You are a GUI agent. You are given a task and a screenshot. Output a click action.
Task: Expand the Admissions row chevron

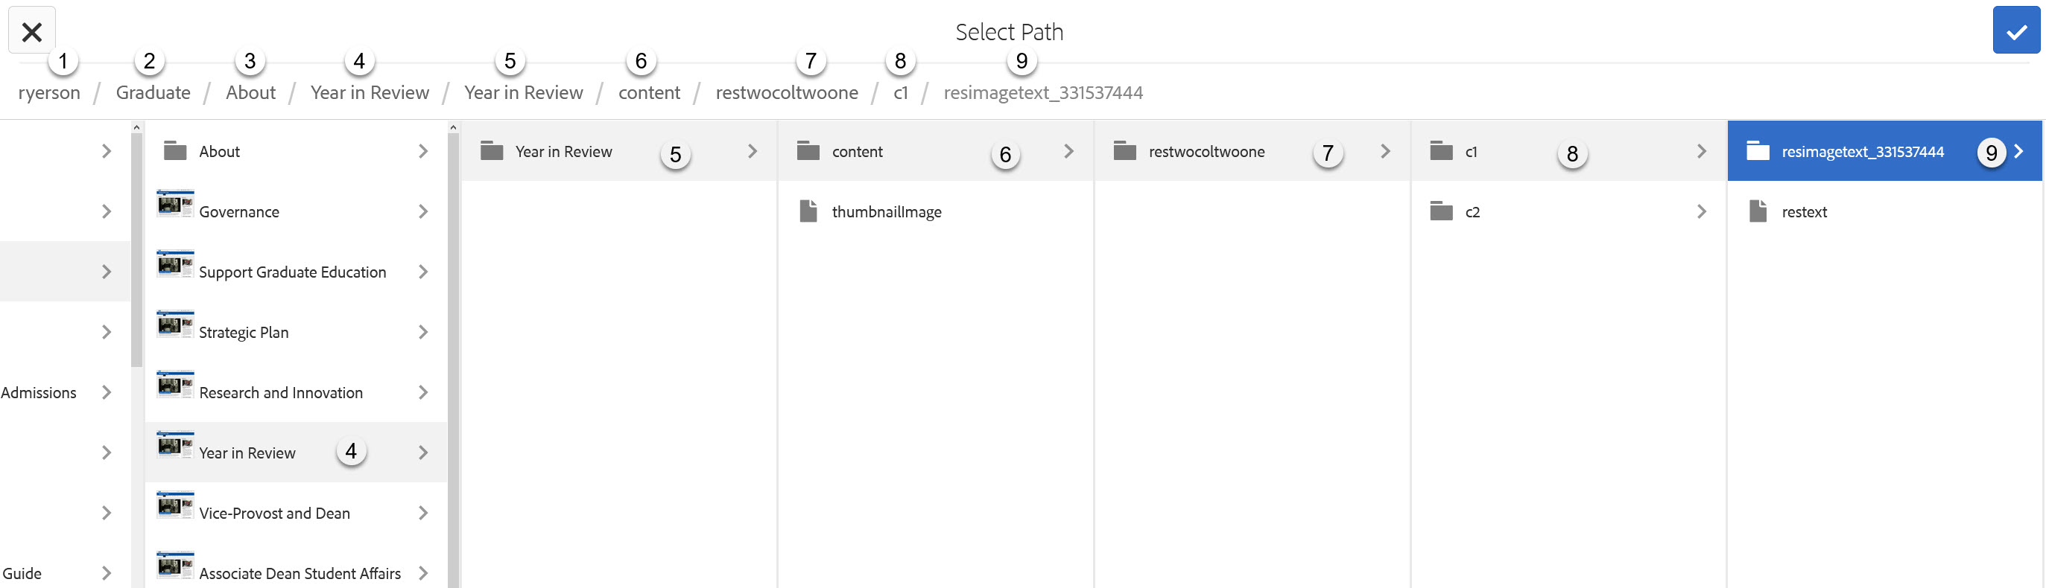[107, 392]
